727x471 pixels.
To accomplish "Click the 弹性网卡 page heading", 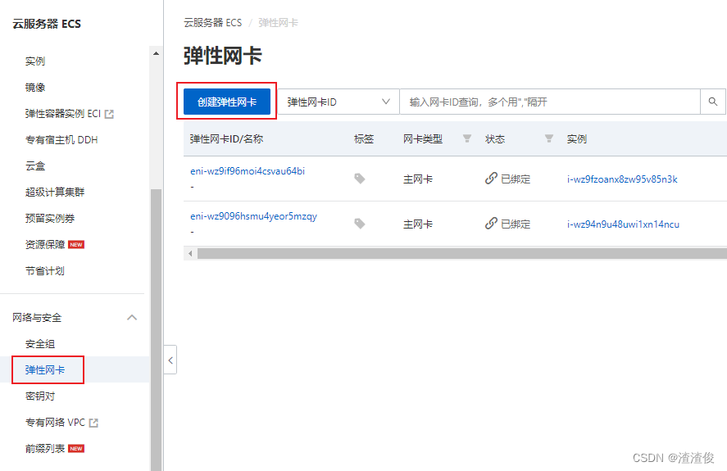I will pos(223,56).
